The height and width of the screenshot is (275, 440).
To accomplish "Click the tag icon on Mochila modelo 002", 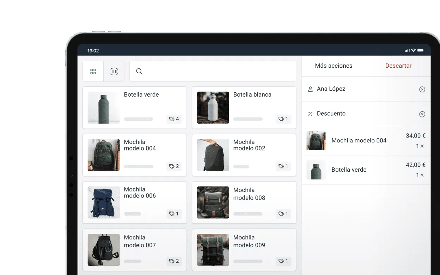I will pos(283,166).
